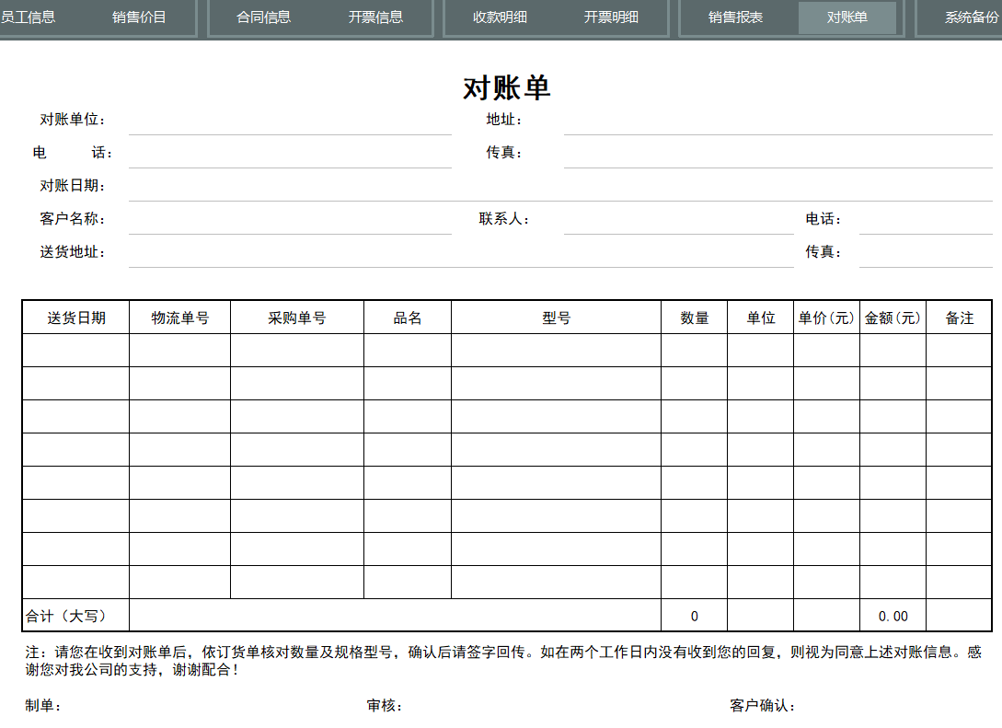Click the 备注 column header
The image size is (1002, 728).
pyautogui.click(x=959, y=318)
